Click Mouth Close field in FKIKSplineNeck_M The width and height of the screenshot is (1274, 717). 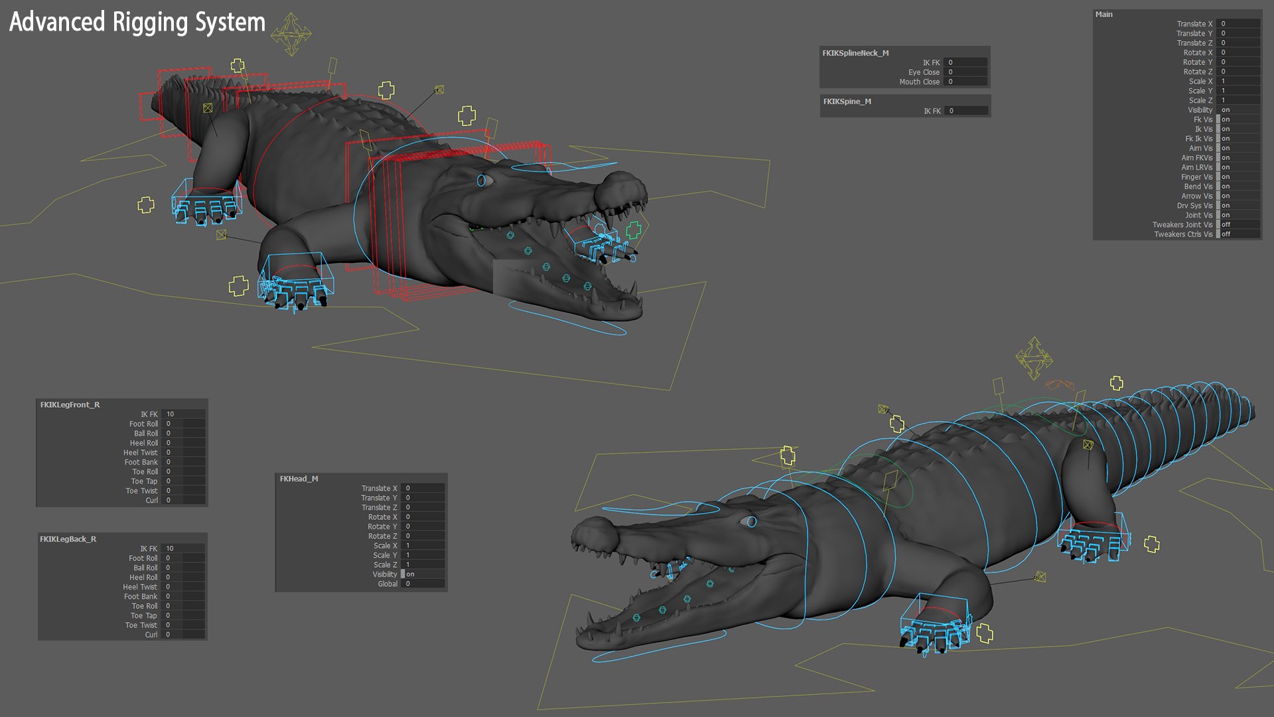click(966, 82)
